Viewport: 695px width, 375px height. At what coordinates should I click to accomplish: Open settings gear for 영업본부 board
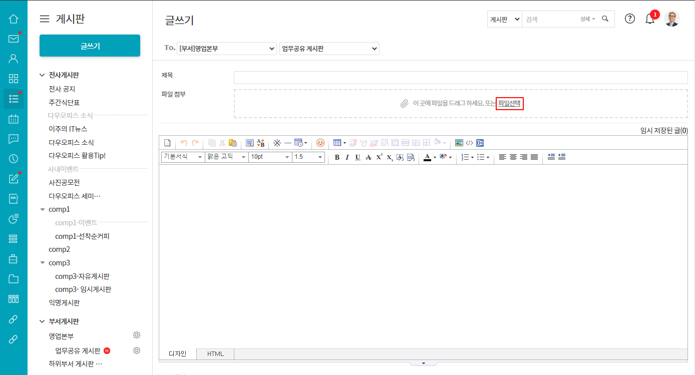pyautogui.click(x=136, y=335)
